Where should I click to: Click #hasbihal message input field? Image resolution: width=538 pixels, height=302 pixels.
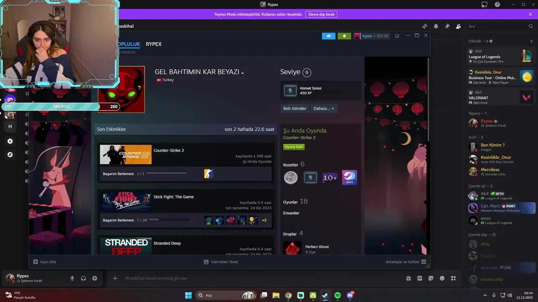pos(261,278)
